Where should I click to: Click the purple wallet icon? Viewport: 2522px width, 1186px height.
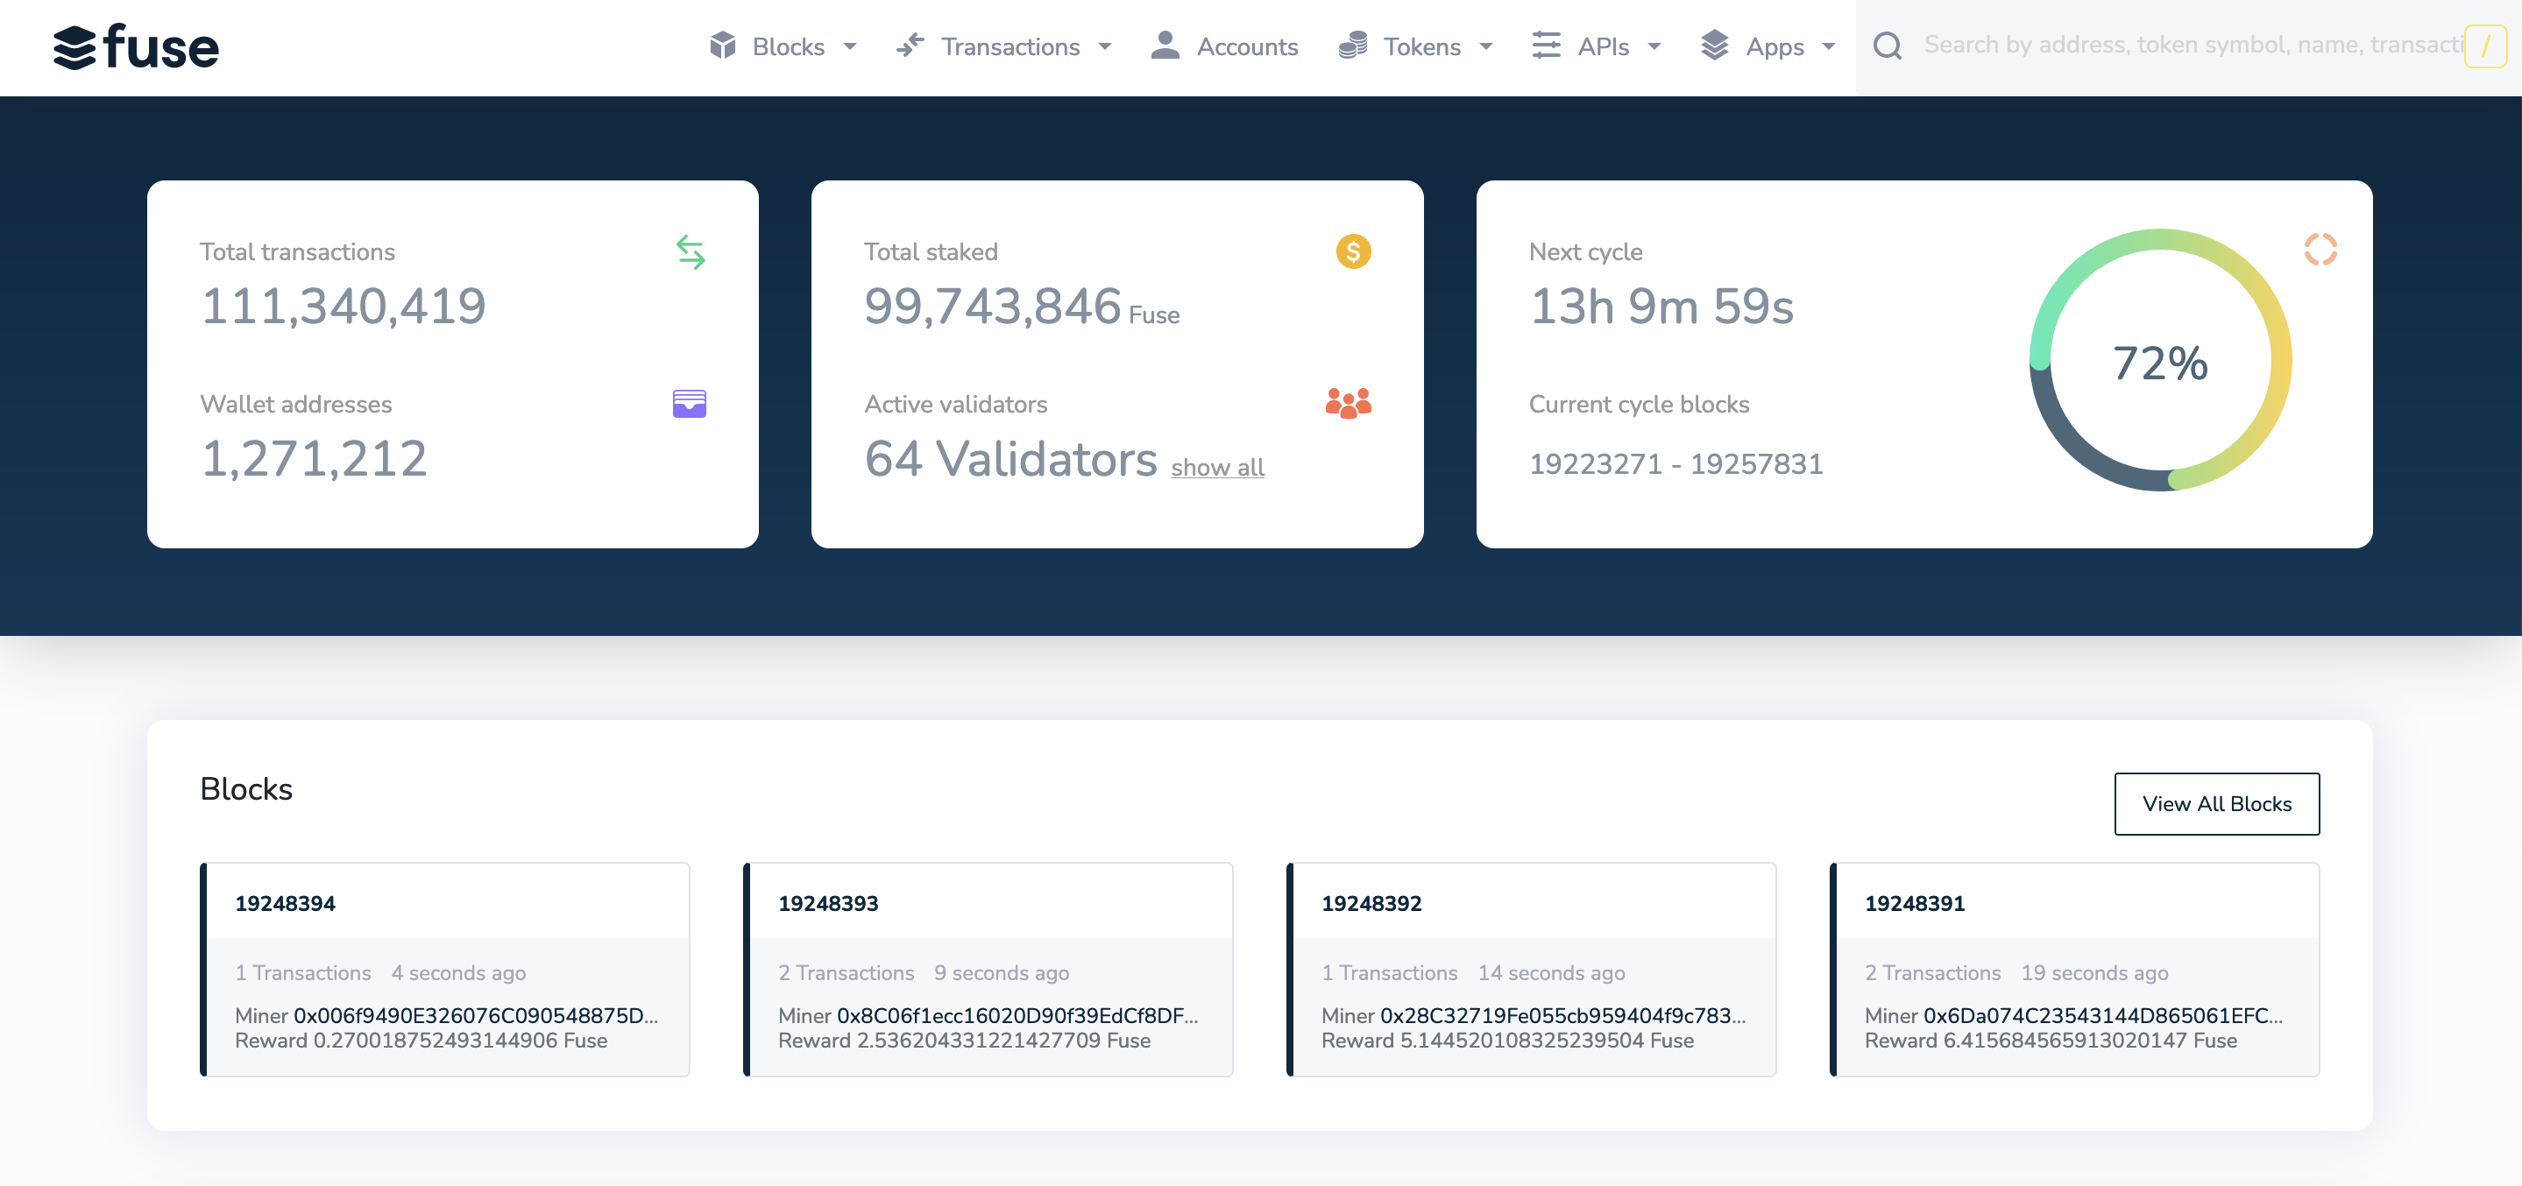(x=690, y=403)
